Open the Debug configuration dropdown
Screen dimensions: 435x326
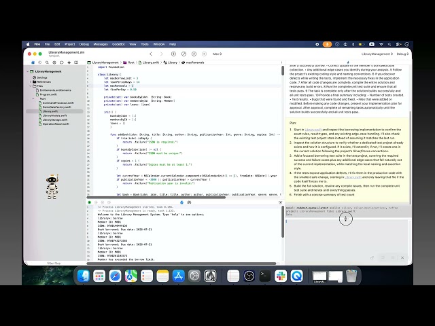(402, 54)
